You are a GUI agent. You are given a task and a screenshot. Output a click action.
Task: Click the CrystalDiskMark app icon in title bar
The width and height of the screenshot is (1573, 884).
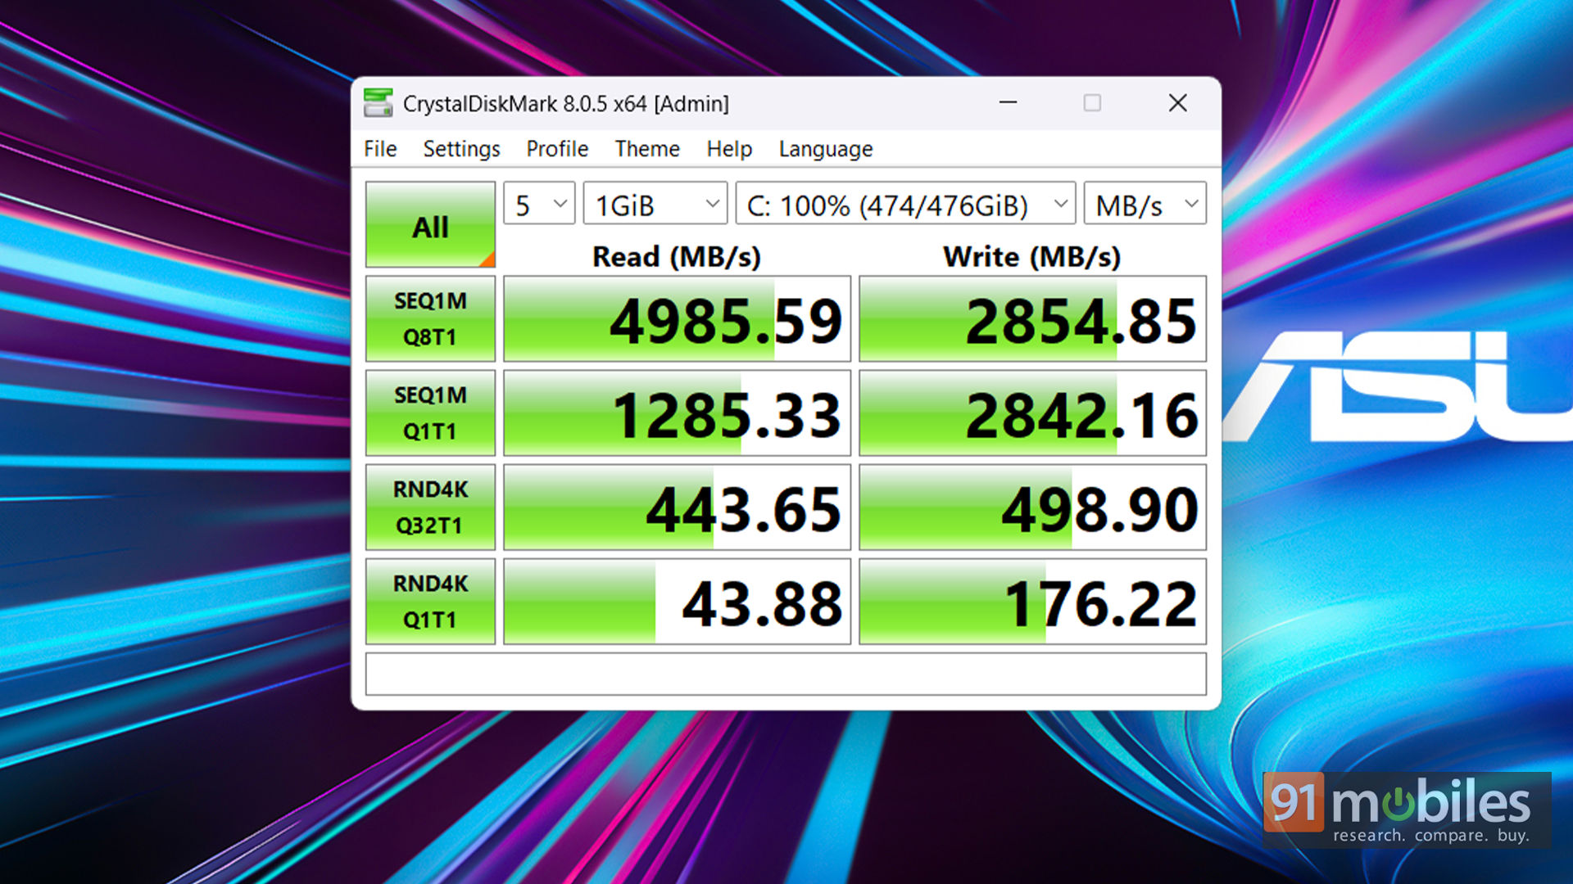pyautogui.click(x=378, y=103)
